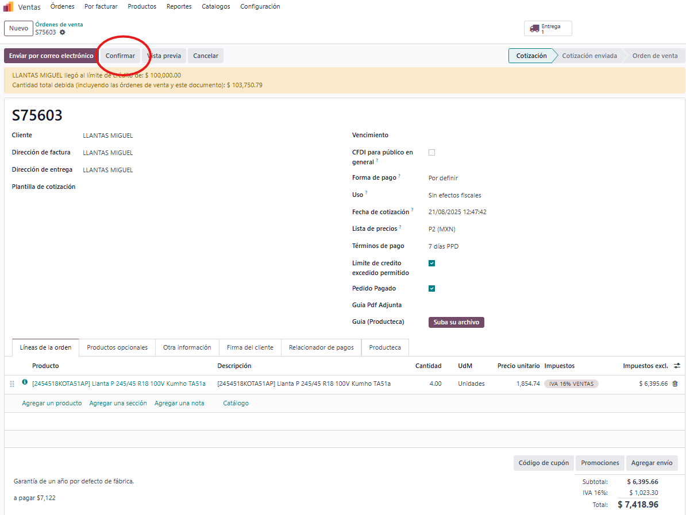The width and height of the screenshot is (686, 515).
Task: Open the column settings adjust icon
Action: (x=677, y=366)
